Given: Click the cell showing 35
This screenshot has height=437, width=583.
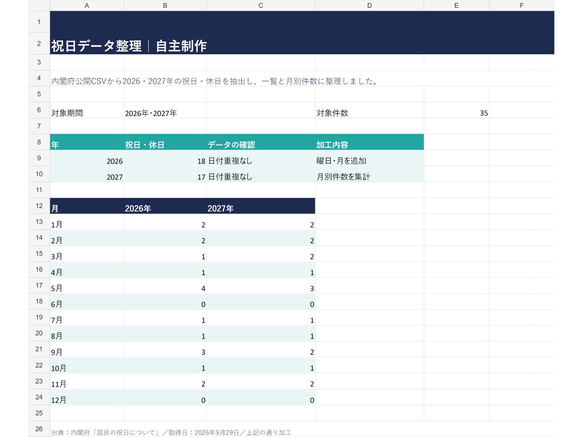Looking at the screenshot, I should (x=457, y=110).
